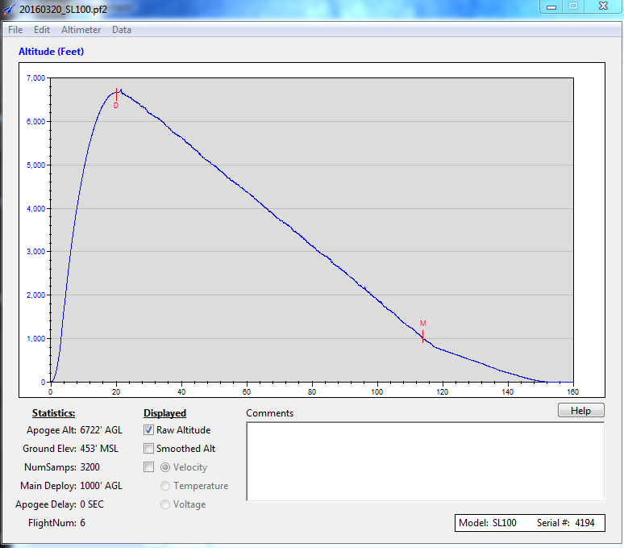Click the Displayed heading
Screen dimensions: 624x548
(x=164, y=413)
